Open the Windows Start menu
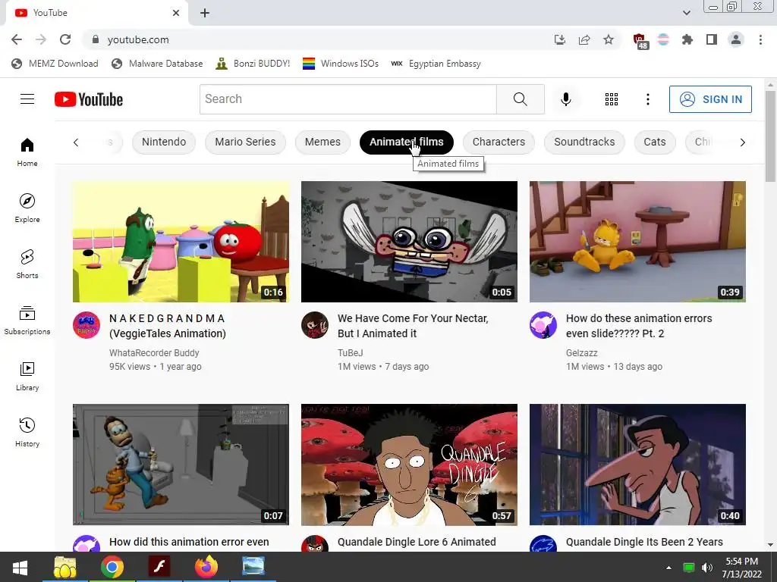This screenshot has height=582, width=777. 20,567
